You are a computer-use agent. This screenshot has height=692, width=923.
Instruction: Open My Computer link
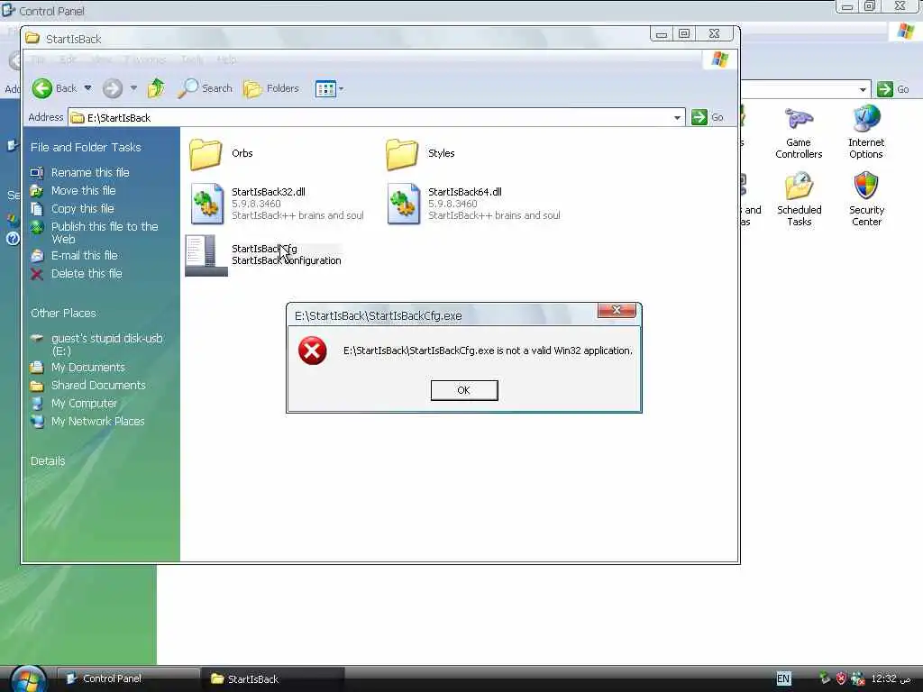pos(84,404)
